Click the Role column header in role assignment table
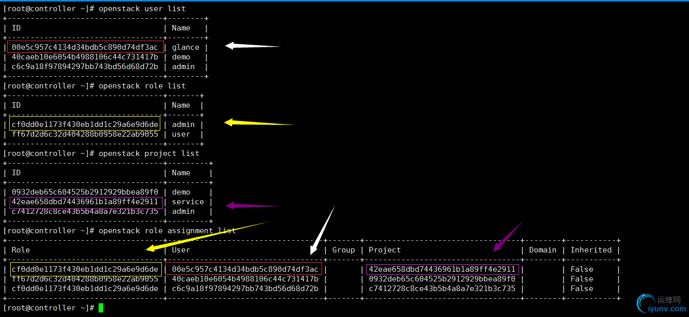This screenshot has width=689, height=317. pos(21,250)
